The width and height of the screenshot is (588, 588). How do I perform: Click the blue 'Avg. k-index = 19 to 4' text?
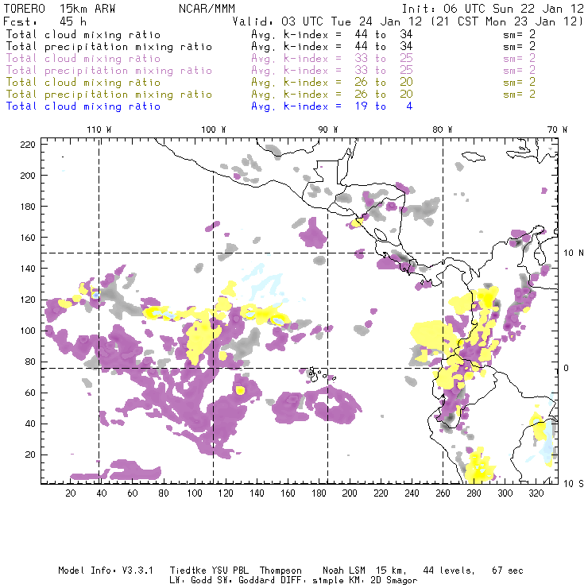[332, 106]
